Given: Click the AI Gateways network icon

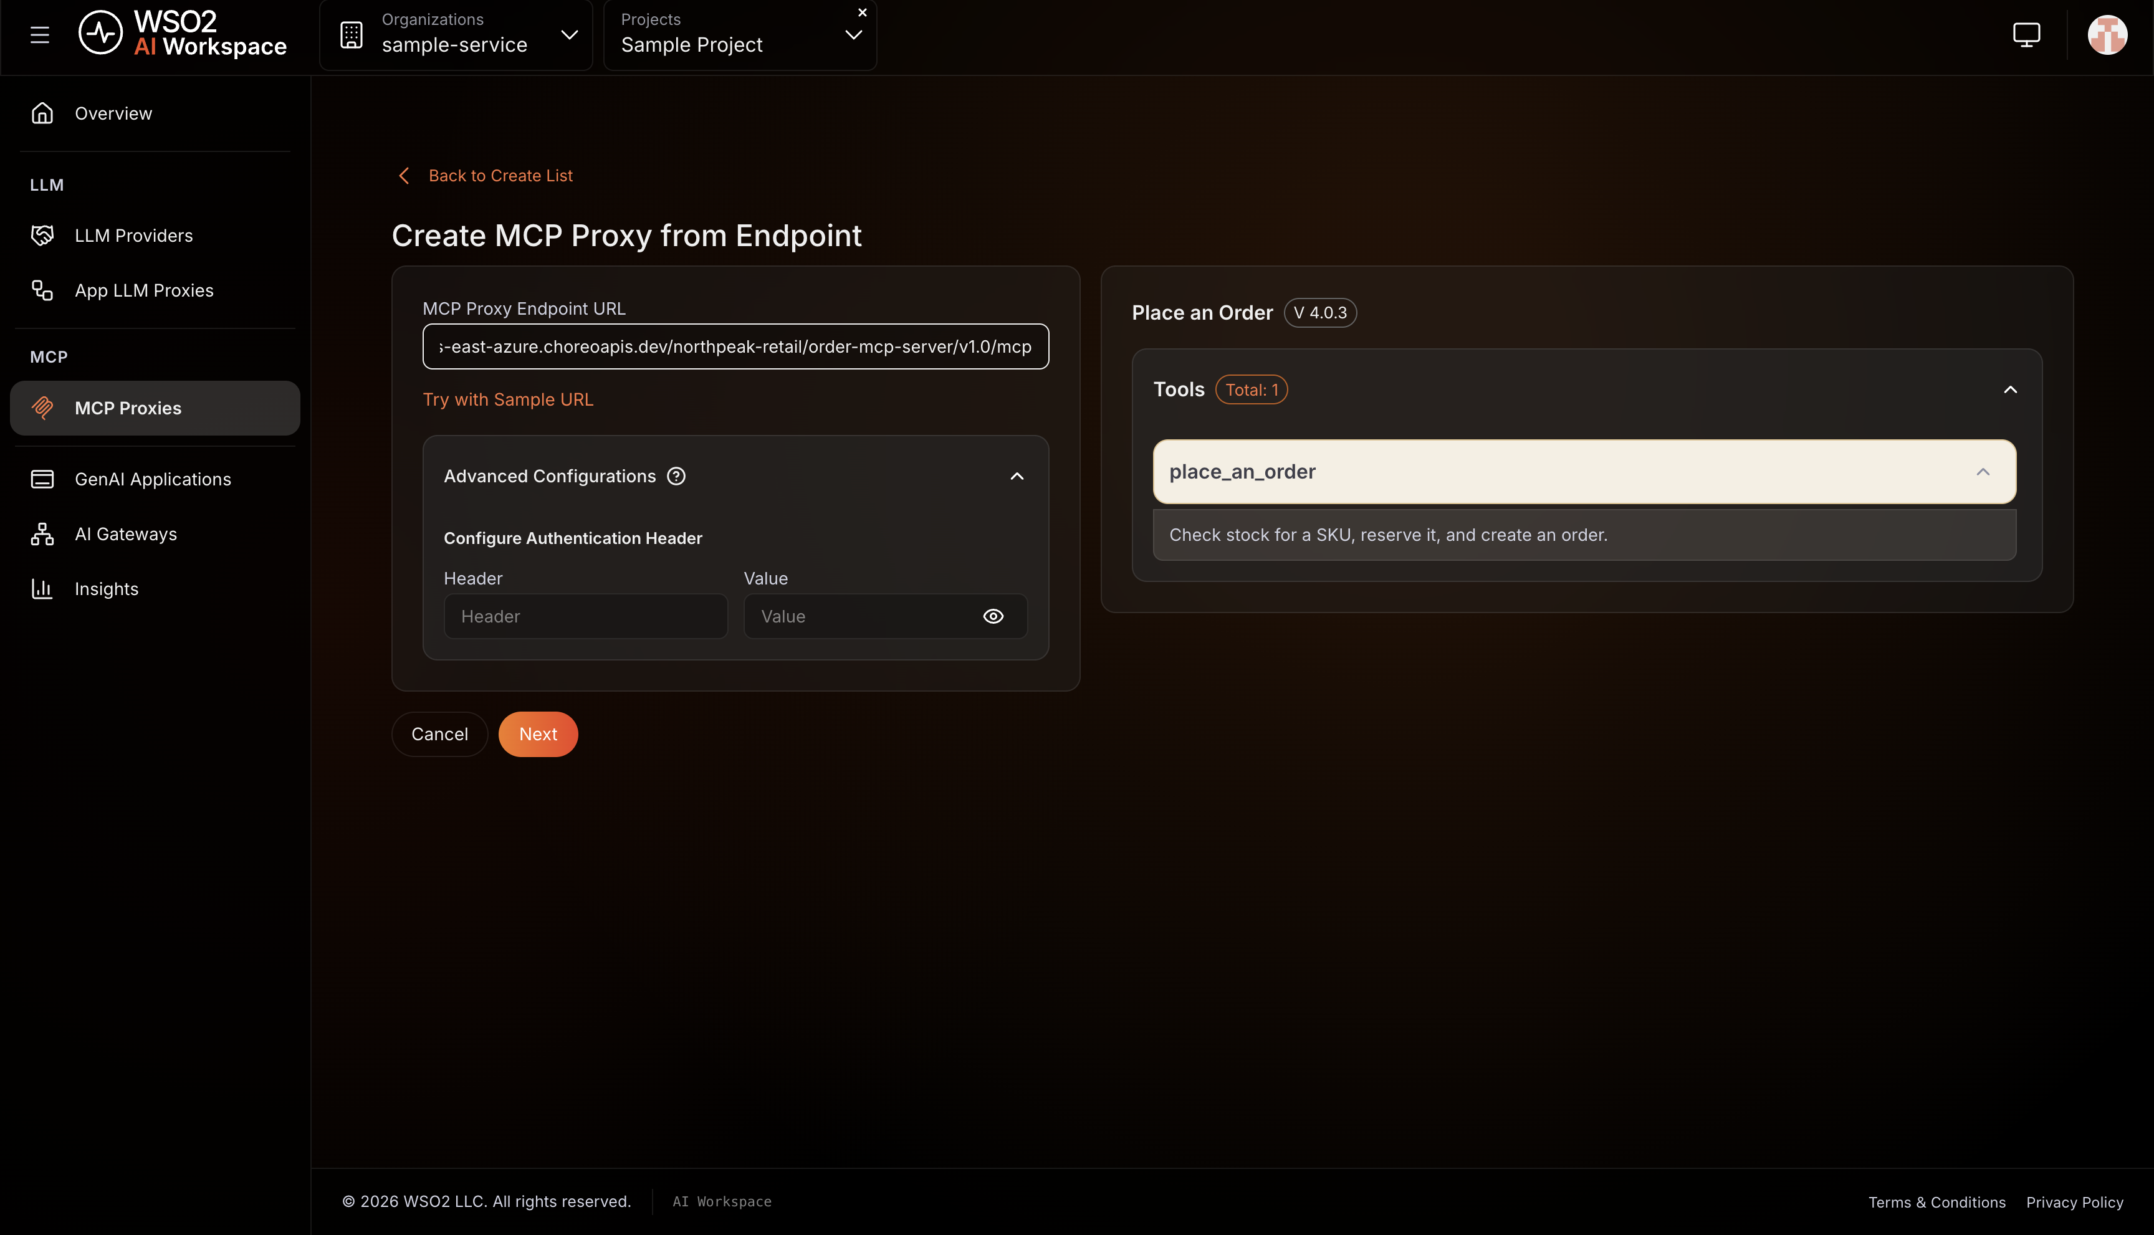Looking at the screenshot, I should [42, 533].
